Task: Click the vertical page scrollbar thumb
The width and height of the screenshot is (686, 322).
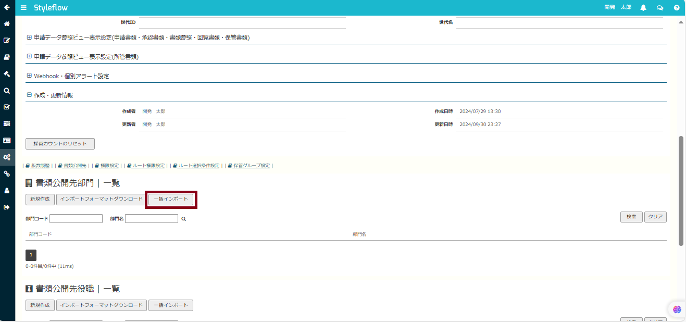Action: [x=681, y=190]
